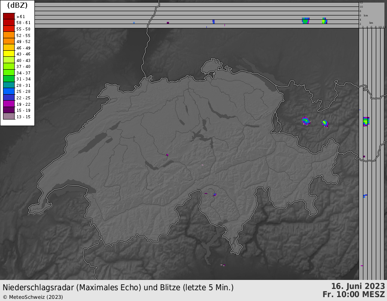Pick the yellow 43 - 46 dBZ swatch
The height and width of the screenshot is (301, 387).
pyautogui.click(x=9, y=54)
